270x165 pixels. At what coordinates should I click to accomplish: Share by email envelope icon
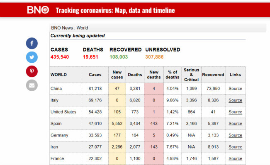[x=32, y=85]
